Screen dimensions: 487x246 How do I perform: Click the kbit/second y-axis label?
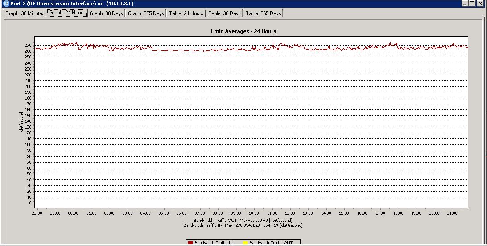point(21,122)
